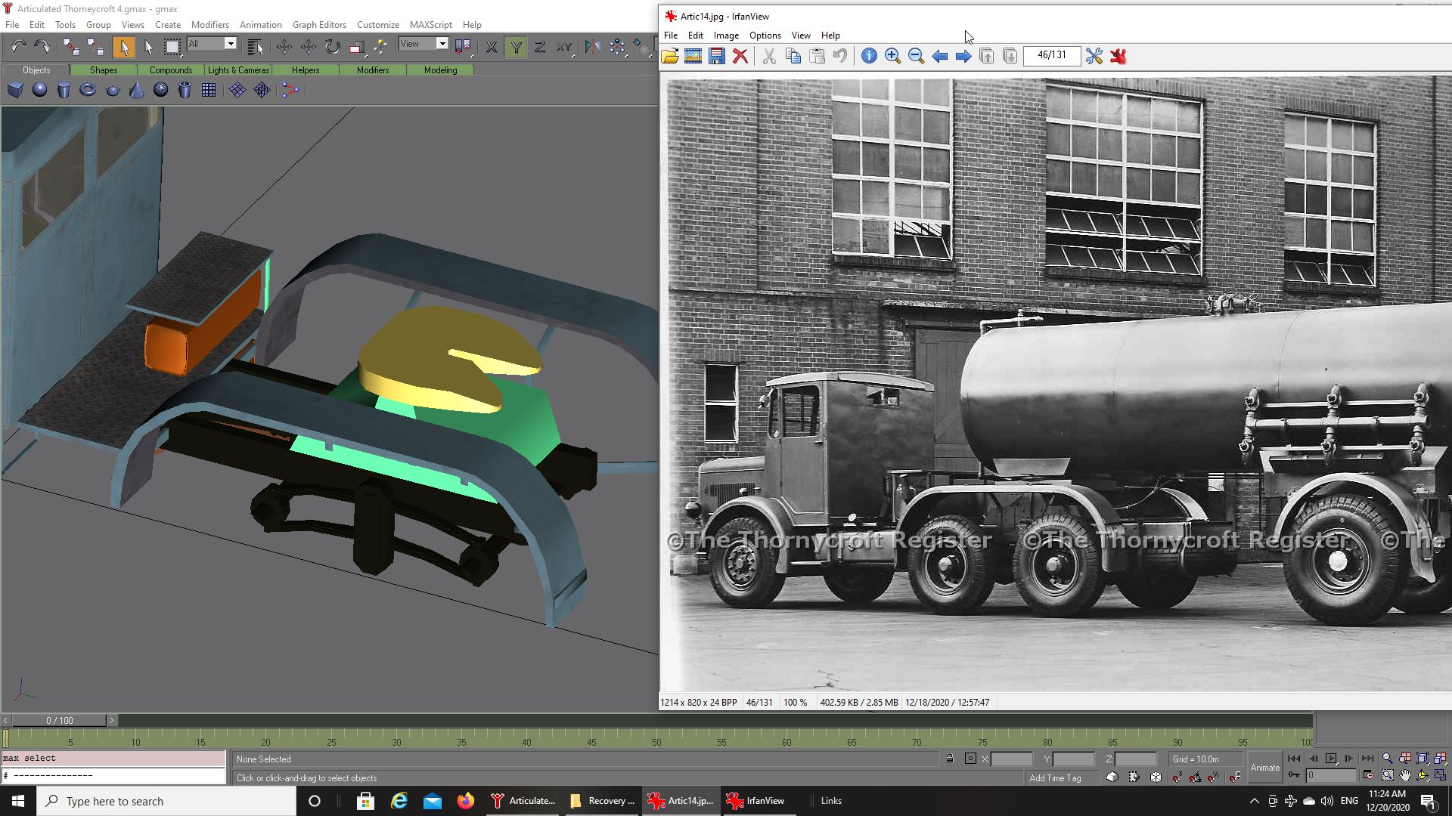Toggle XY plane constraint

[564, 47]
